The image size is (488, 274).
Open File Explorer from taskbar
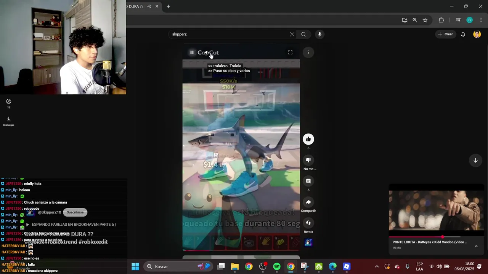234,266
